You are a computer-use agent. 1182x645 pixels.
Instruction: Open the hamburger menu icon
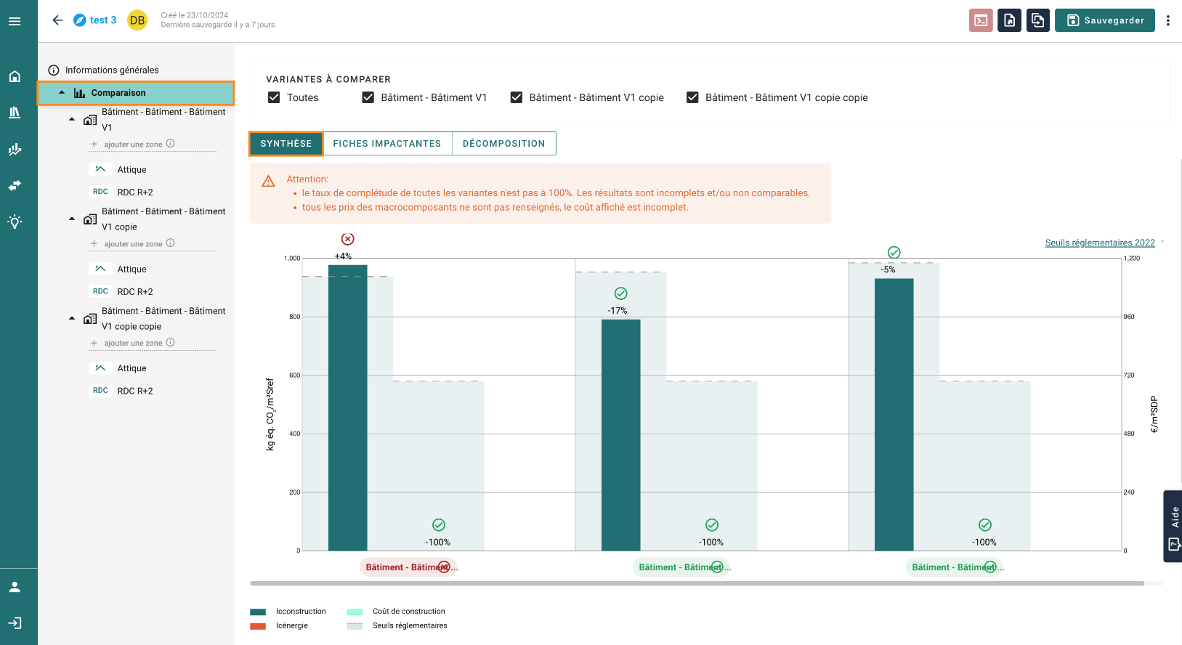(15, 21)
